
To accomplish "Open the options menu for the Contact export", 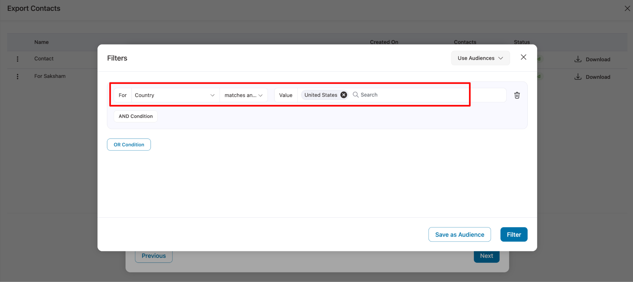I will click(17, 59).
